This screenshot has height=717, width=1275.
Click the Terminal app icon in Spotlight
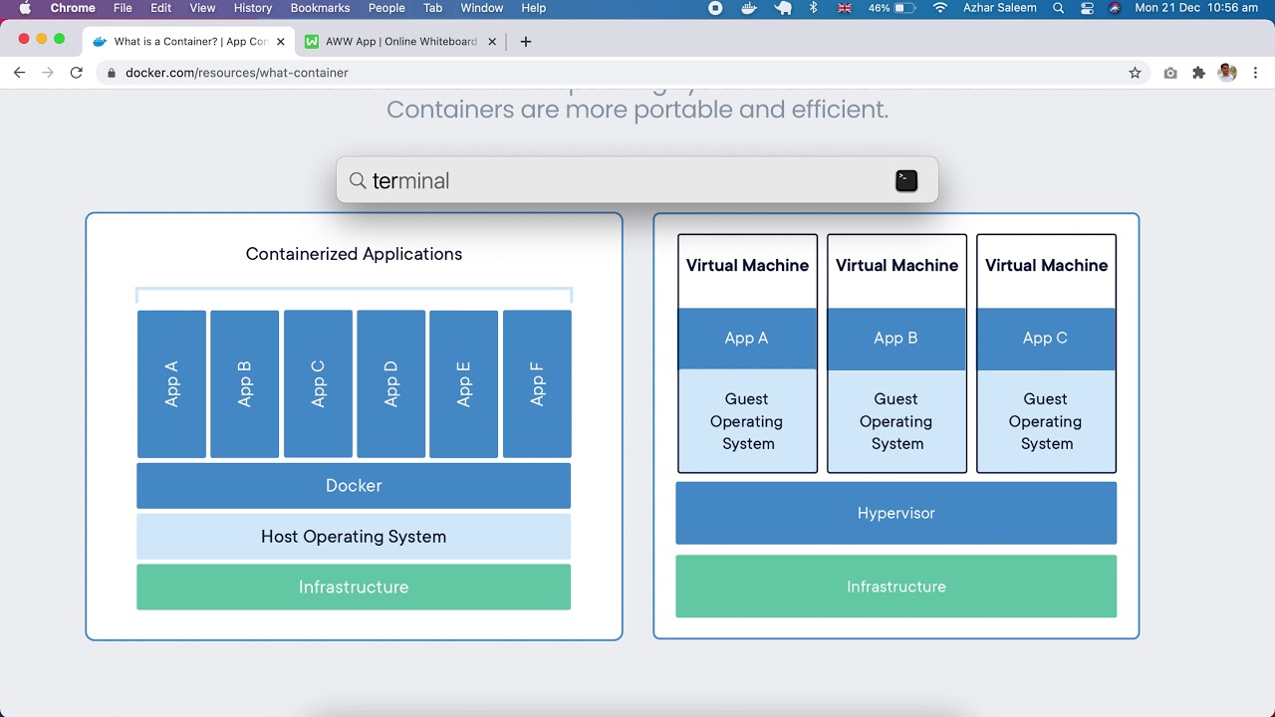pos(906,180)
